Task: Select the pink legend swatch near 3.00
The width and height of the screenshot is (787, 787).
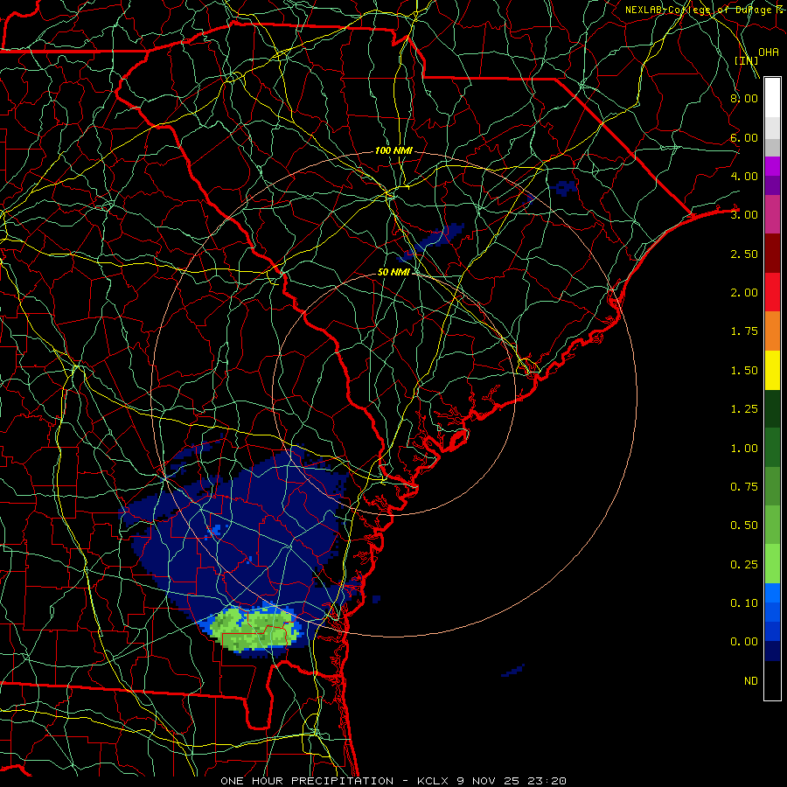Action: pos(772,214)
